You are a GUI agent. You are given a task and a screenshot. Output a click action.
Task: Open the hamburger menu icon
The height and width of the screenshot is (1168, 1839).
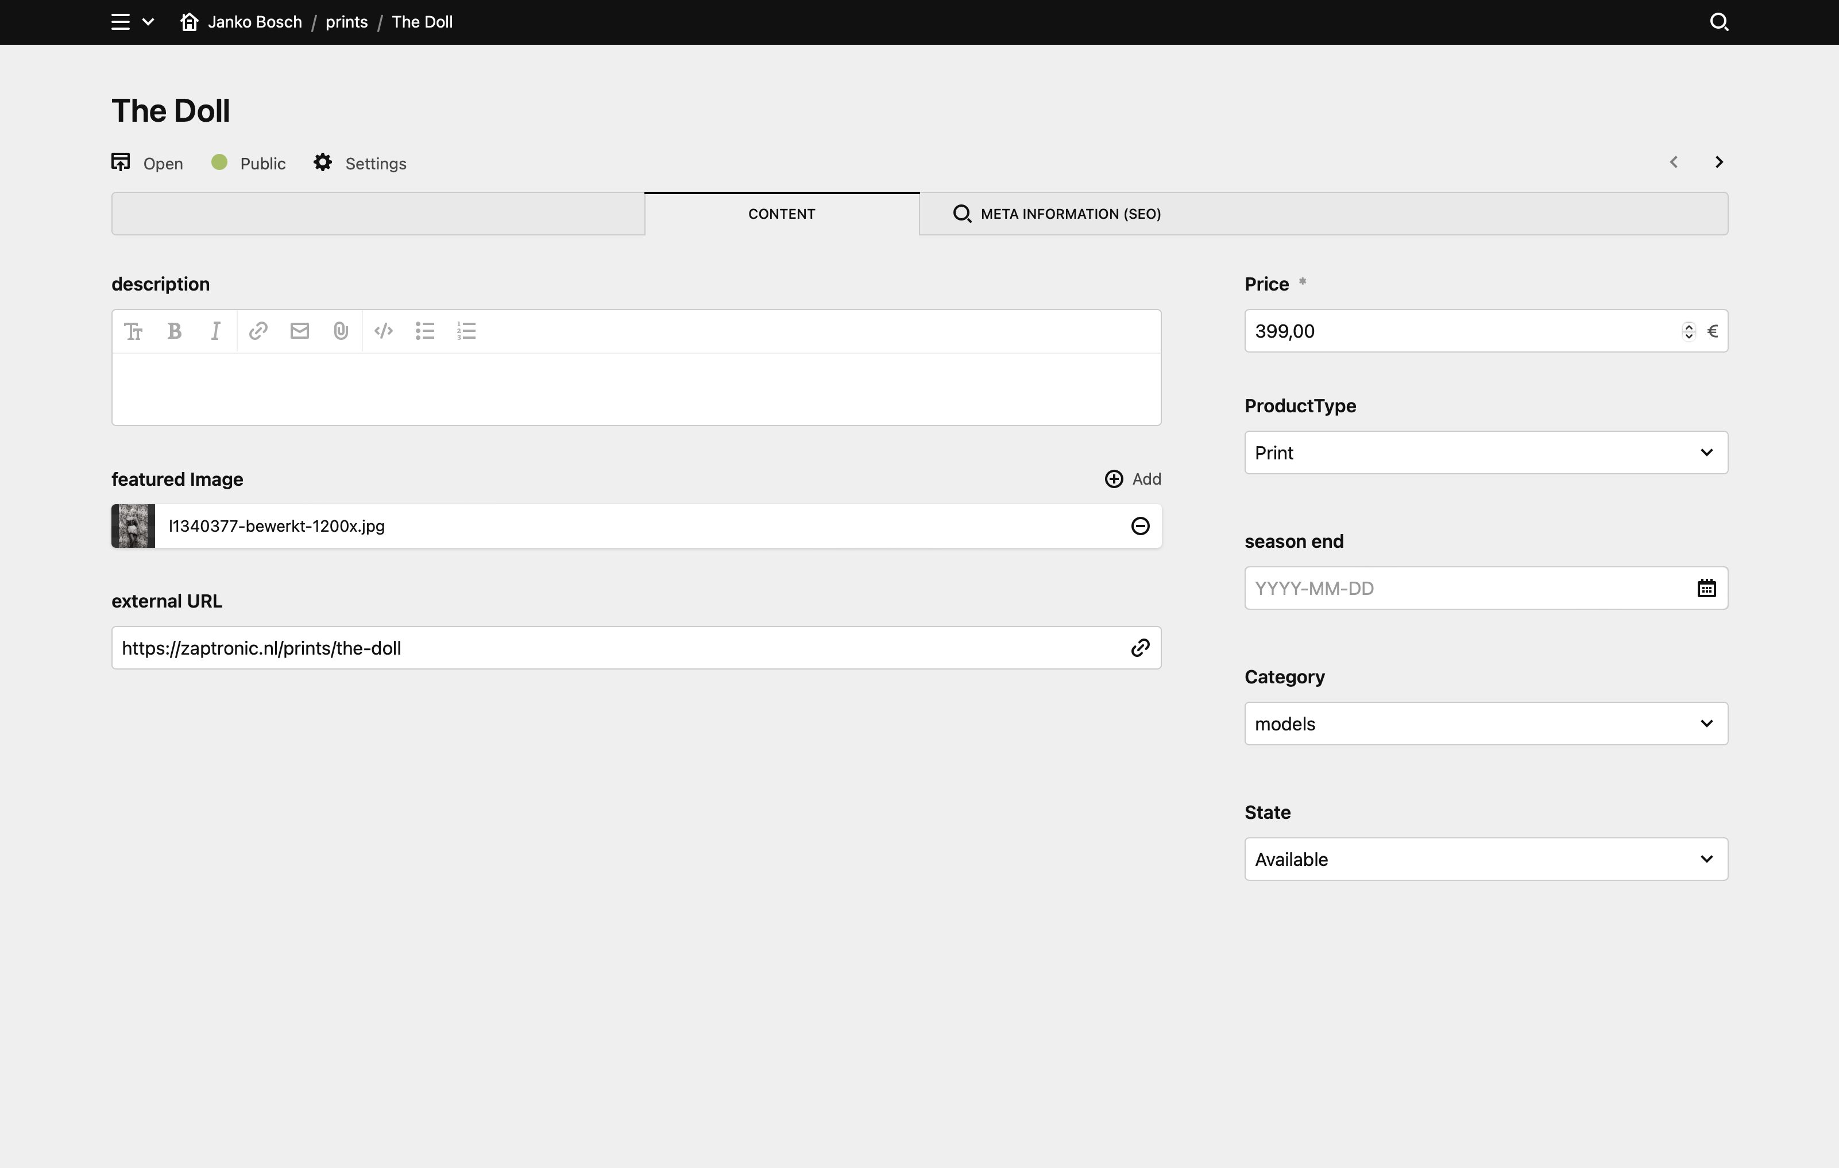pos(121,22)
